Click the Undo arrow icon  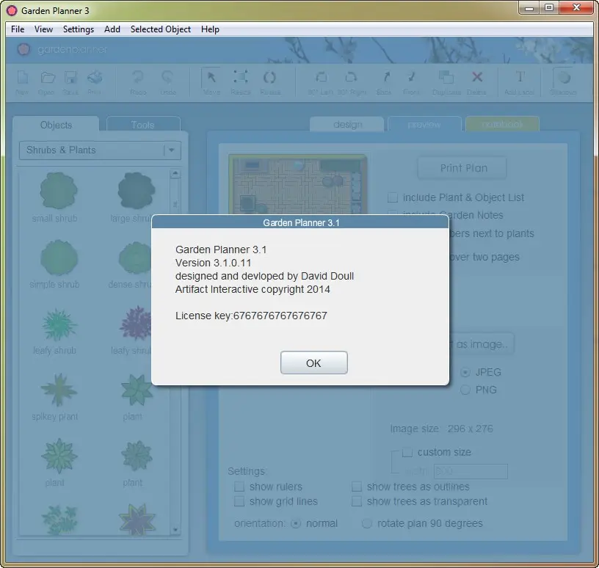[x=167, y=78]
